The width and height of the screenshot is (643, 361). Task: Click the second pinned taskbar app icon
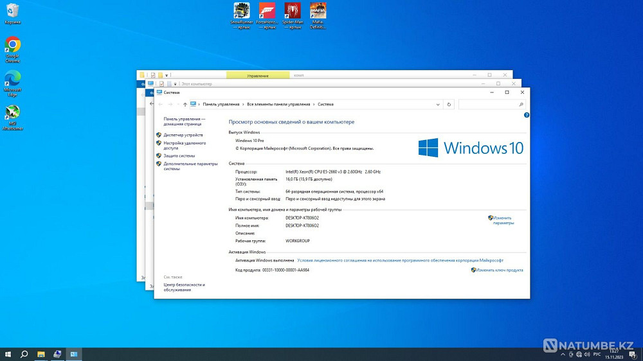click(57, 354)
